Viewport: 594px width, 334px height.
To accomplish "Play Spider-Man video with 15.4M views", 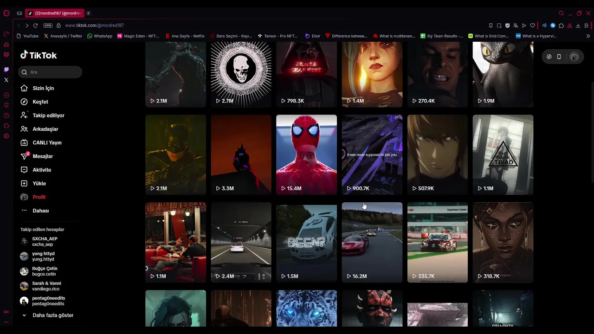I will tap(306, 154).
